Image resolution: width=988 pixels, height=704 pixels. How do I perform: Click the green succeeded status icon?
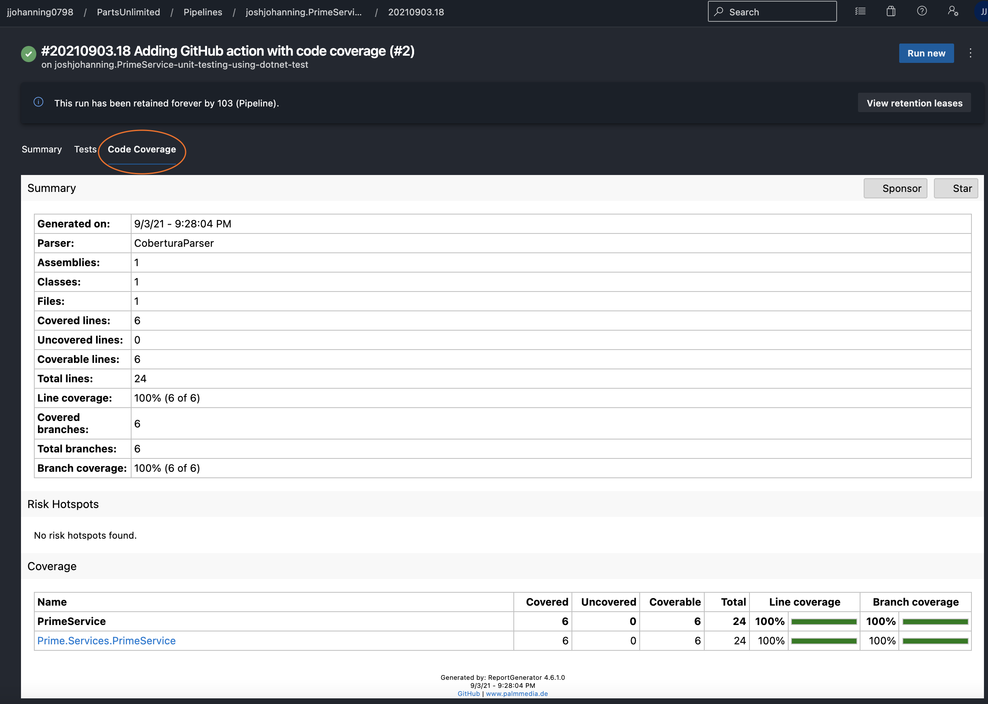pos(29,54)
